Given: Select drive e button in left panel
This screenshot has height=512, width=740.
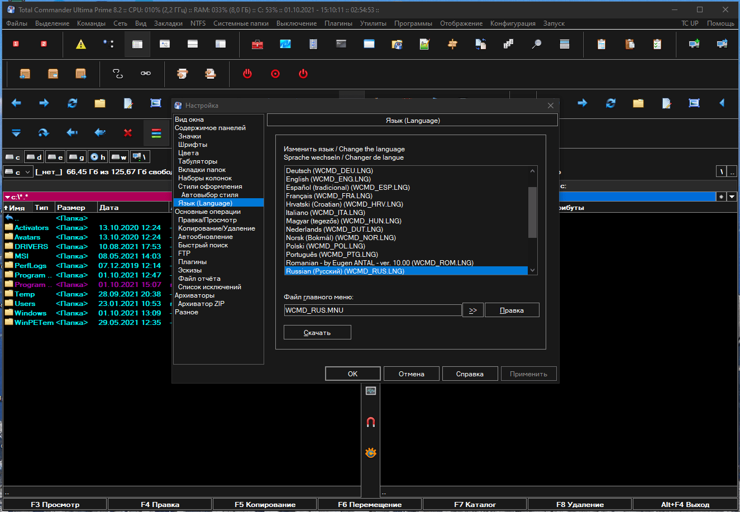Looking at the screenshot, I should [x=55, y=157].
